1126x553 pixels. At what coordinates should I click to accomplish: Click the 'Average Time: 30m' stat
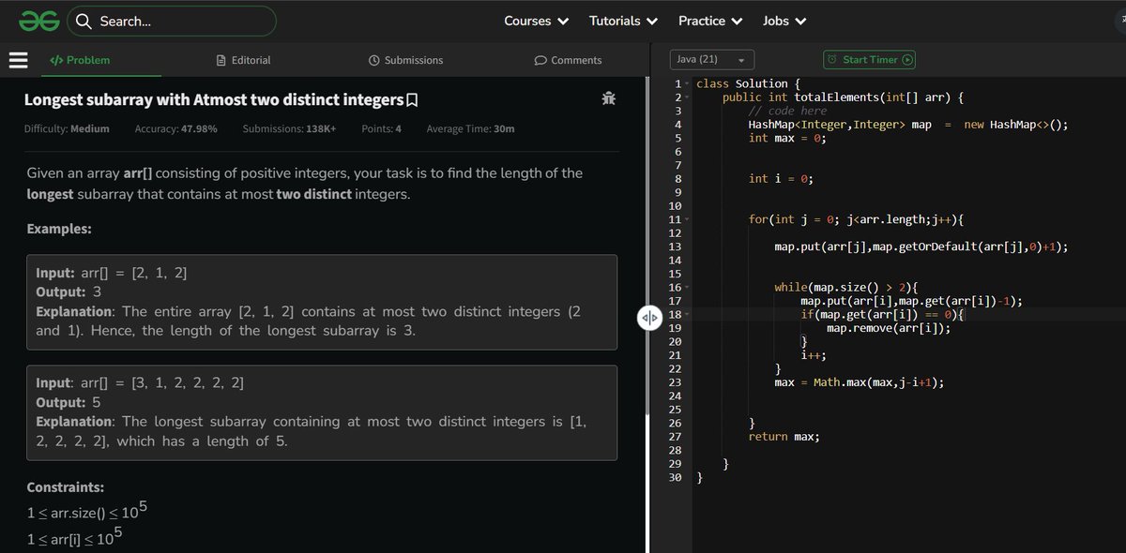[470, 128]
